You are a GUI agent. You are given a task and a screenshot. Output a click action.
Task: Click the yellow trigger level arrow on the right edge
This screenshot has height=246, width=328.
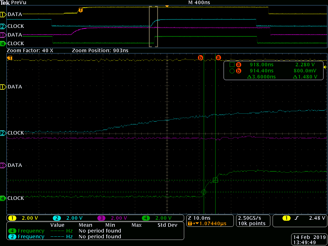(326, 67)
